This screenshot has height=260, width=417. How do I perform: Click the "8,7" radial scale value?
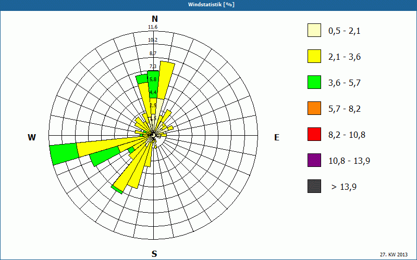(153, 54)
